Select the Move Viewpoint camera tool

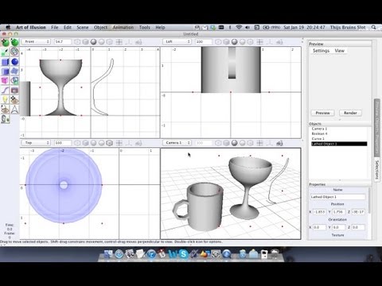click(14, 100)
